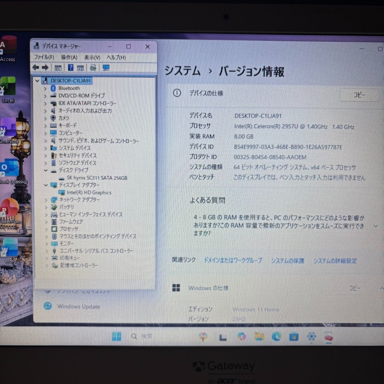The width and height of the screenshot is (384, 384).
Task: Click the Back arrow in Device Manager toolbar
Action: tap(35, 67)
